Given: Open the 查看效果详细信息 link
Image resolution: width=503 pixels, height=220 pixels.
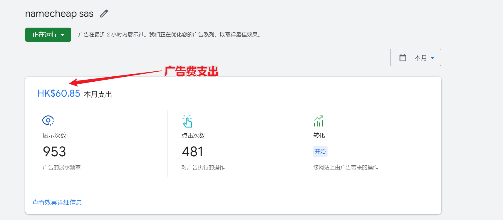Looking at the screenshot, I should [x=57, y=202].
